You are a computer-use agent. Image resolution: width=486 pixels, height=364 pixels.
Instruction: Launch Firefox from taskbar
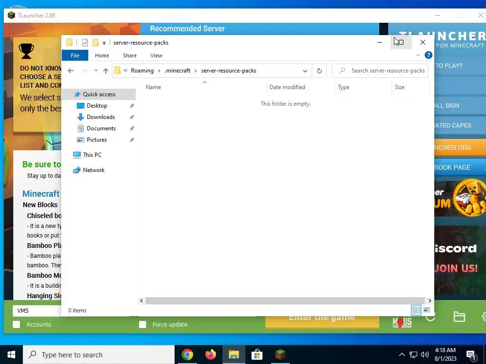[211, 355]
